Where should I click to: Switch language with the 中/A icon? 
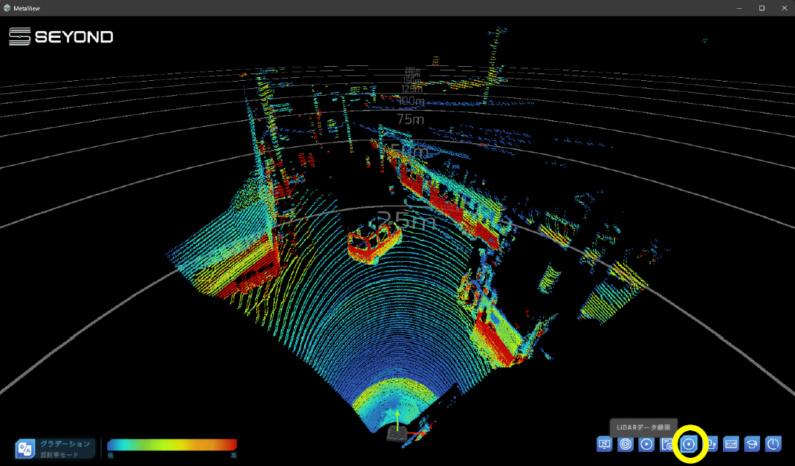point(25,448)
